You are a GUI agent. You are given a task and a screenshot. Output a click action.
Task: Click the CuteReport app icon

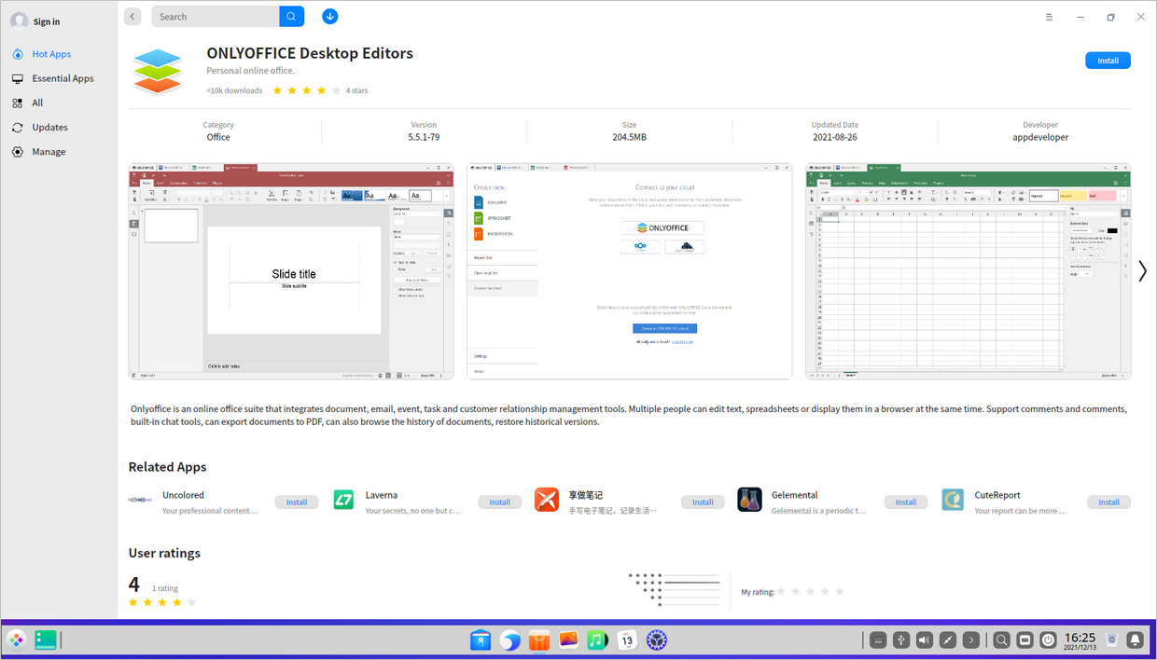click(953, 500)
